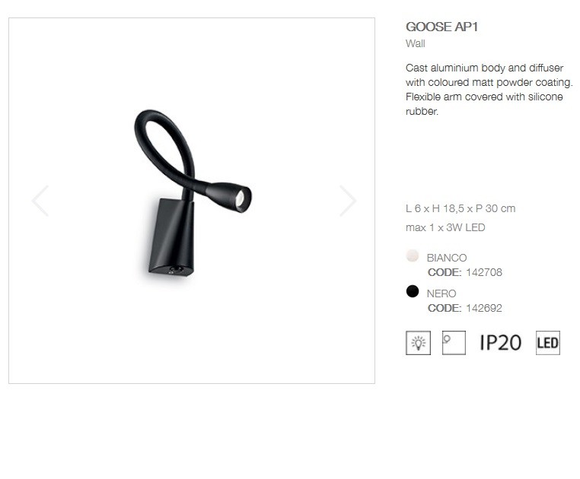Click the IP20 protection rating icon

[501, 343]
